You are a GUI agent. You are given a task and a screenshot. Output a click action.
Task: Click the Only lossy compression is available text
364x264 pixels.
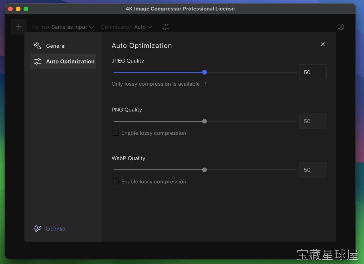[156, 84]
